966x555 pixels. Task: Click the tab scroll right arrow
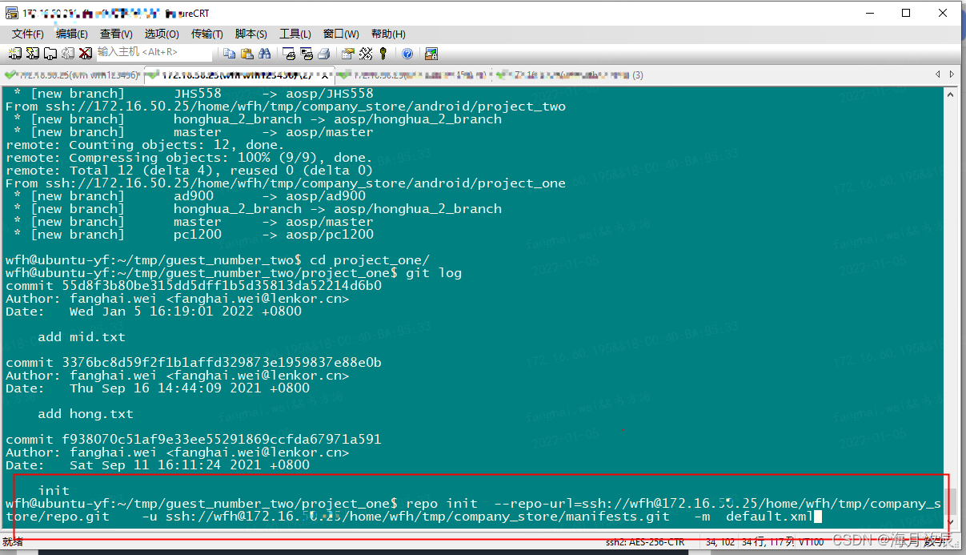(x=952, y=74)
